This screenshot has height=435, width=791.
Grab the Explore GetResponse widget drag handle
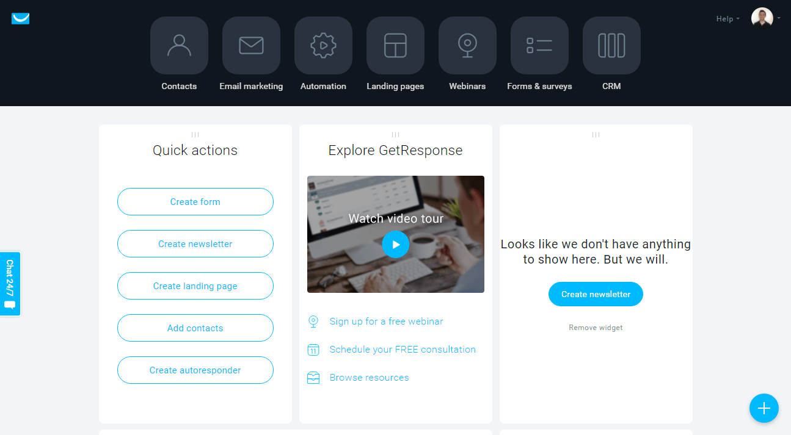pyautogui.click(x=396, y=135)
